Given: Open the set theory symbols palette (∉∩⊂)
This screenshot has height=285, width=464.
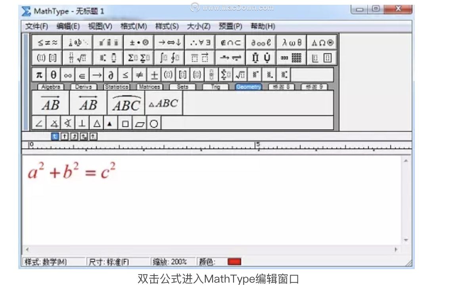Looking at the screenshot, I should 230,42.
